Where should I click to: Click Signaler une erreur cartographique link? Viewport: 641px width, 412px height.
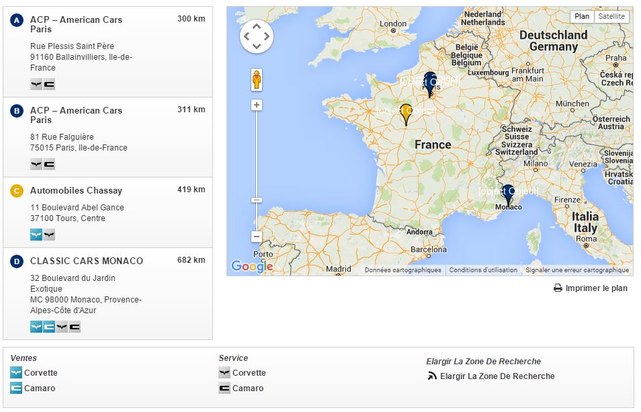[x=576, y=270]
